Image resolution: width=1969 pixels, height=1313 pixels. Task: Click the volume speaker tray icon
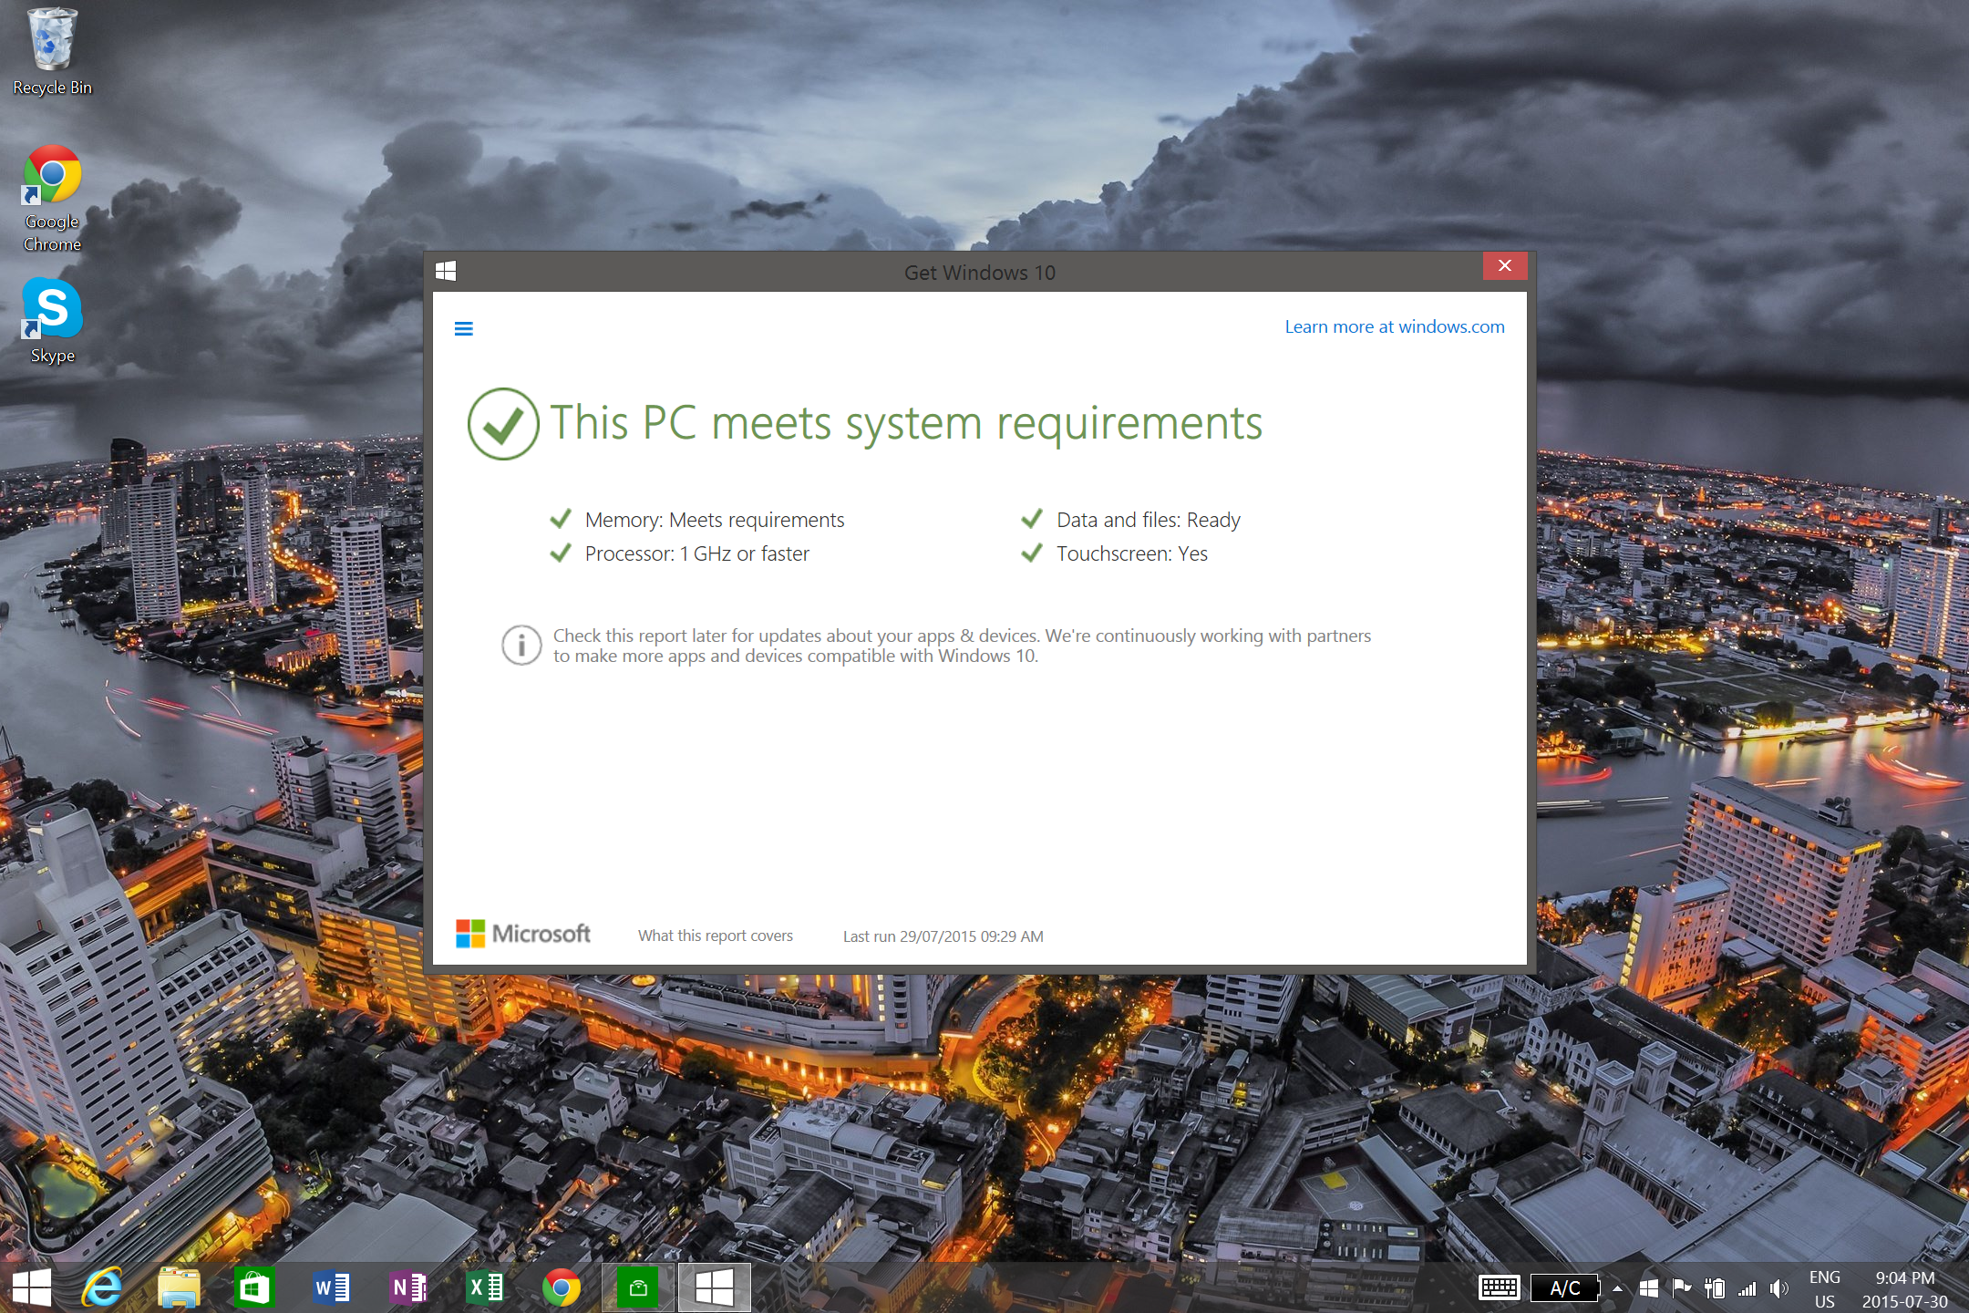point(1778,1288)
